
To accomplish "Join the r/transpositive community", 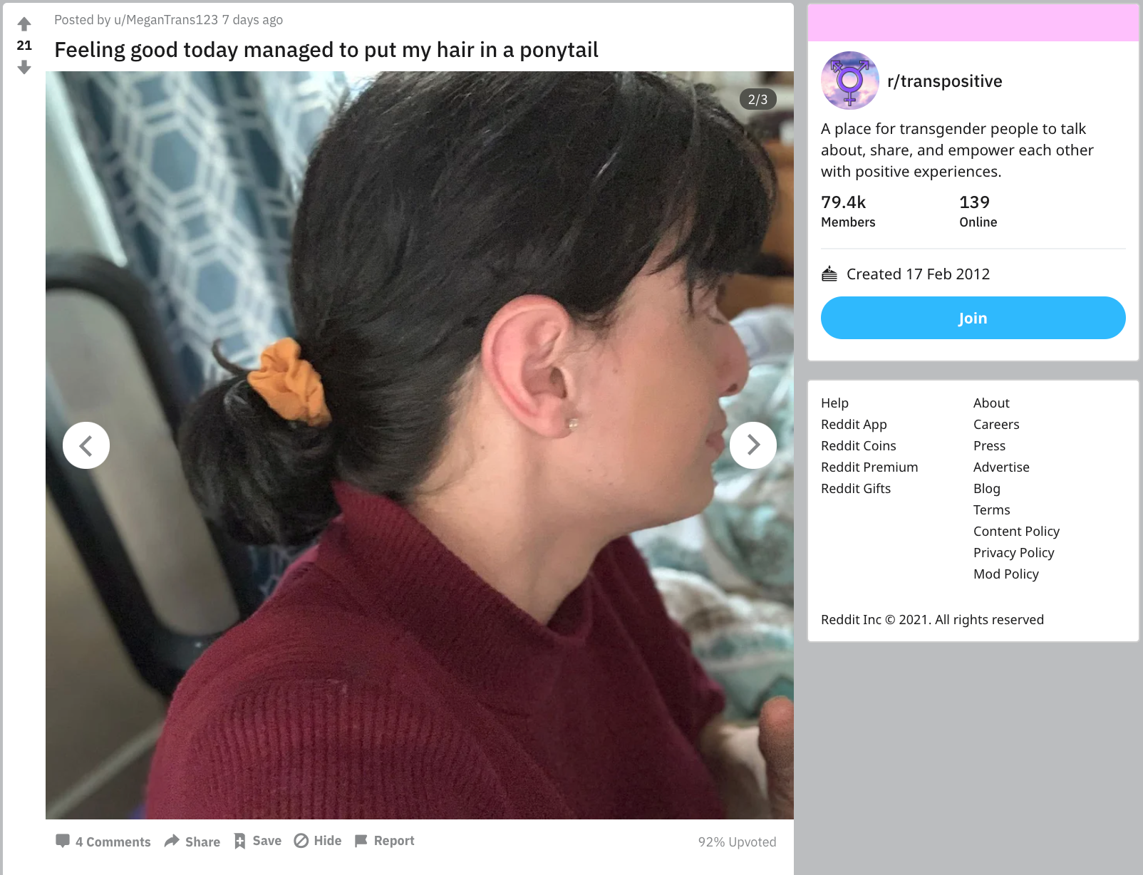I will (973, 318).
